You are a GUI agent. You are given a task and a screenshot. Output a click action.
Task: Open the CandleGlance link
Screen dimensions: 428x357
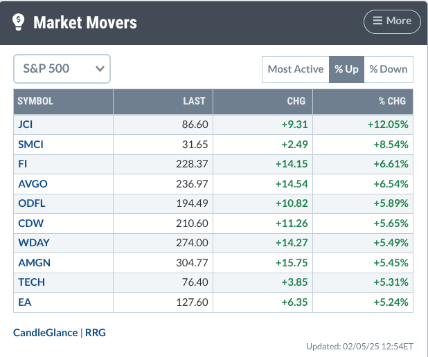(45, 333)
